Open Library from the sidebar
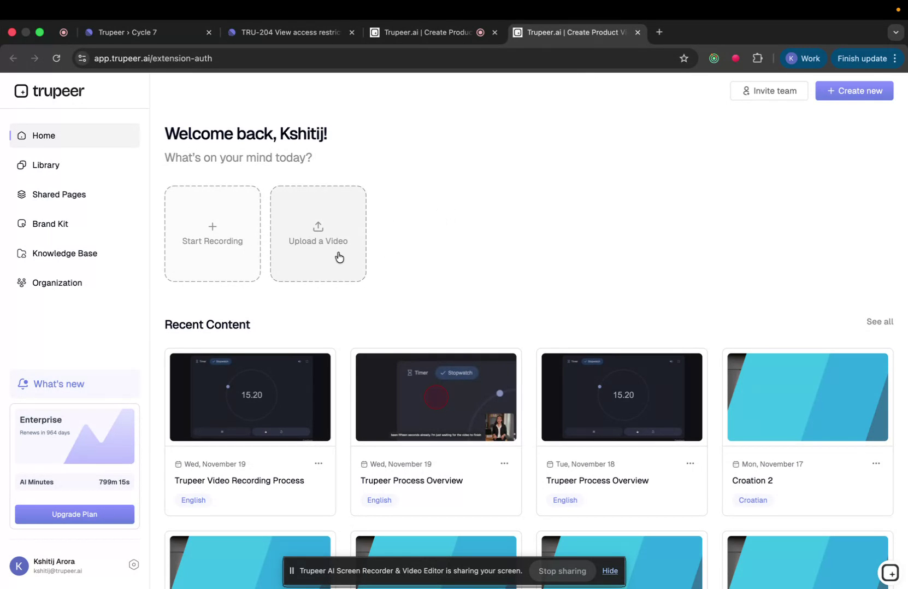The width and height of the screenshot is (908, 589). [45, 165]
